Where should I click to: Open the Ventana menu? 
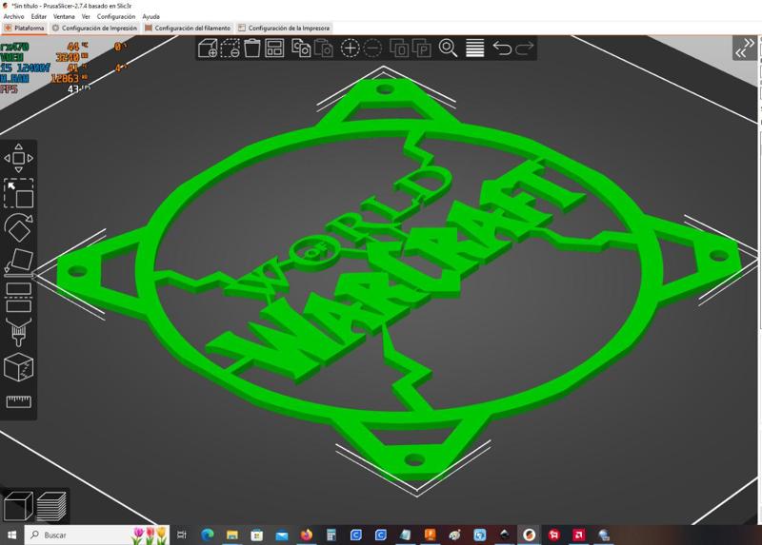point(64,16)
